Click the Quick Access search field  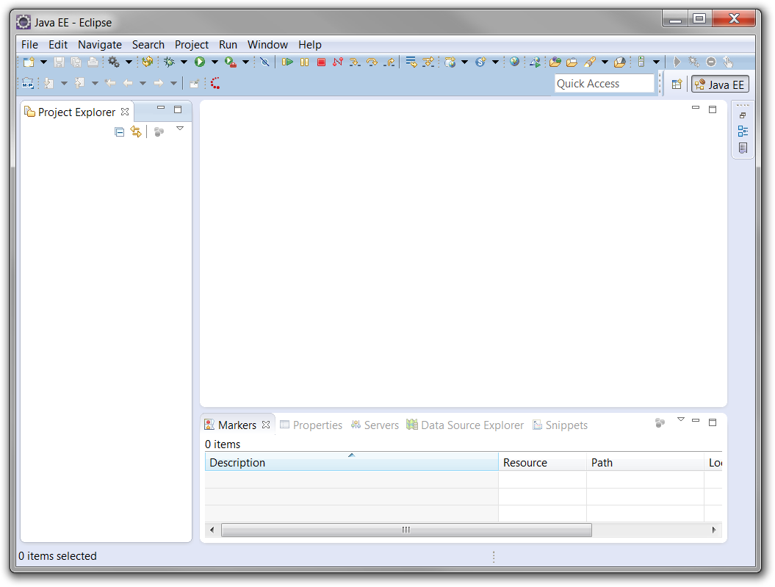[x=604, y=84]
